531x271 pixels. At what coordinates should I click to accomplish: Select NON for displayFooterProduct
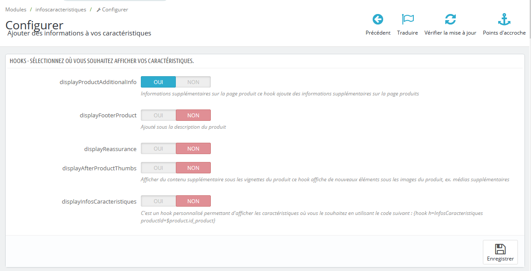[193, 115]
